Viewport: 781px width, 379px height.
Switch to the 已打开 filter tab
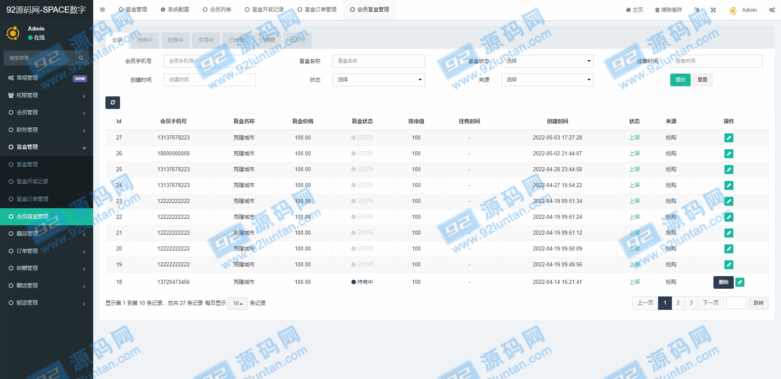coord(298,40)
